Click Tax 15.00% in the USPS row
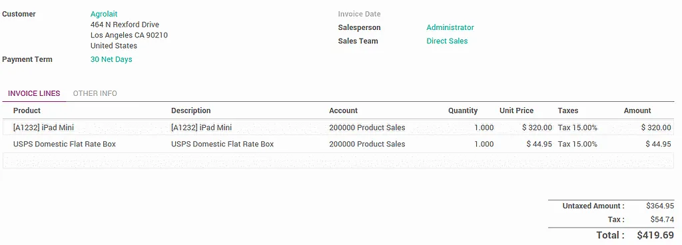This screenshot has height=245, width=682. pos(577,144)
